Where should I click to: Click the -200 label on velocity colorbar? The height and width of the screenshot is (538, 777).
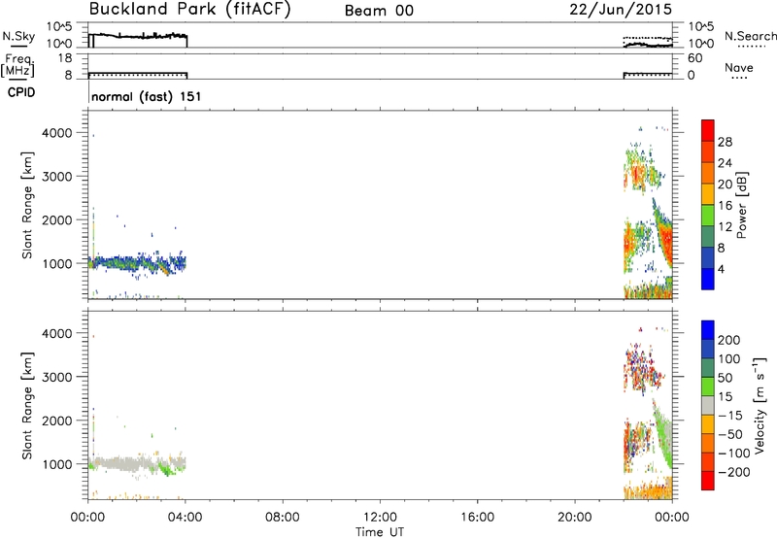(x=734, y=472)
